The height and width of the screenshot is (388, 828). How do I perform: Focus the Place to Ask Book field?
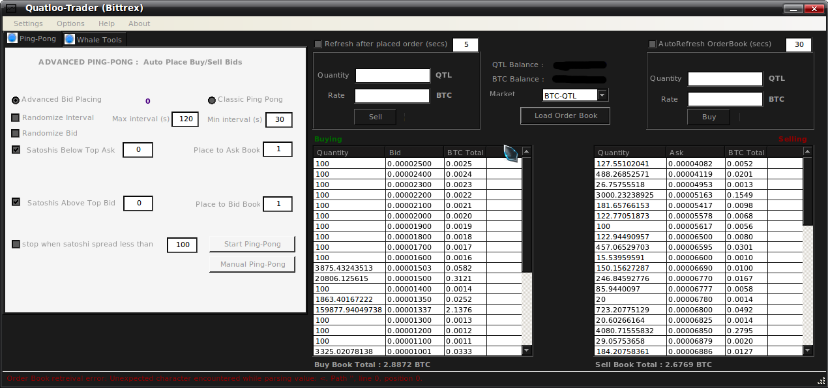[278, 149]
